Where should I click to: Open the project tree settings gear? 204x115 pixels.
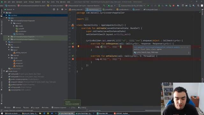pyautogui.click(x=62, y=9)
